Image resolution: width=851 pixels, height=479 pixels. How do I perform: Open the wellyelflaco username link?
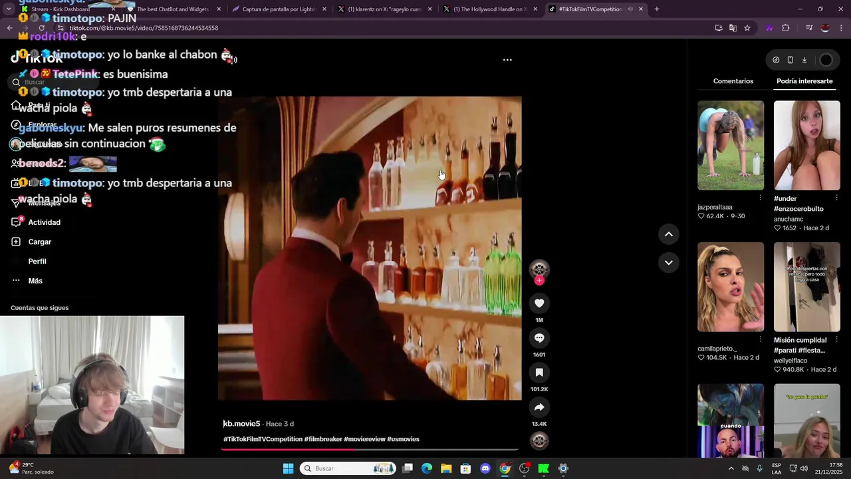point(790,361)
